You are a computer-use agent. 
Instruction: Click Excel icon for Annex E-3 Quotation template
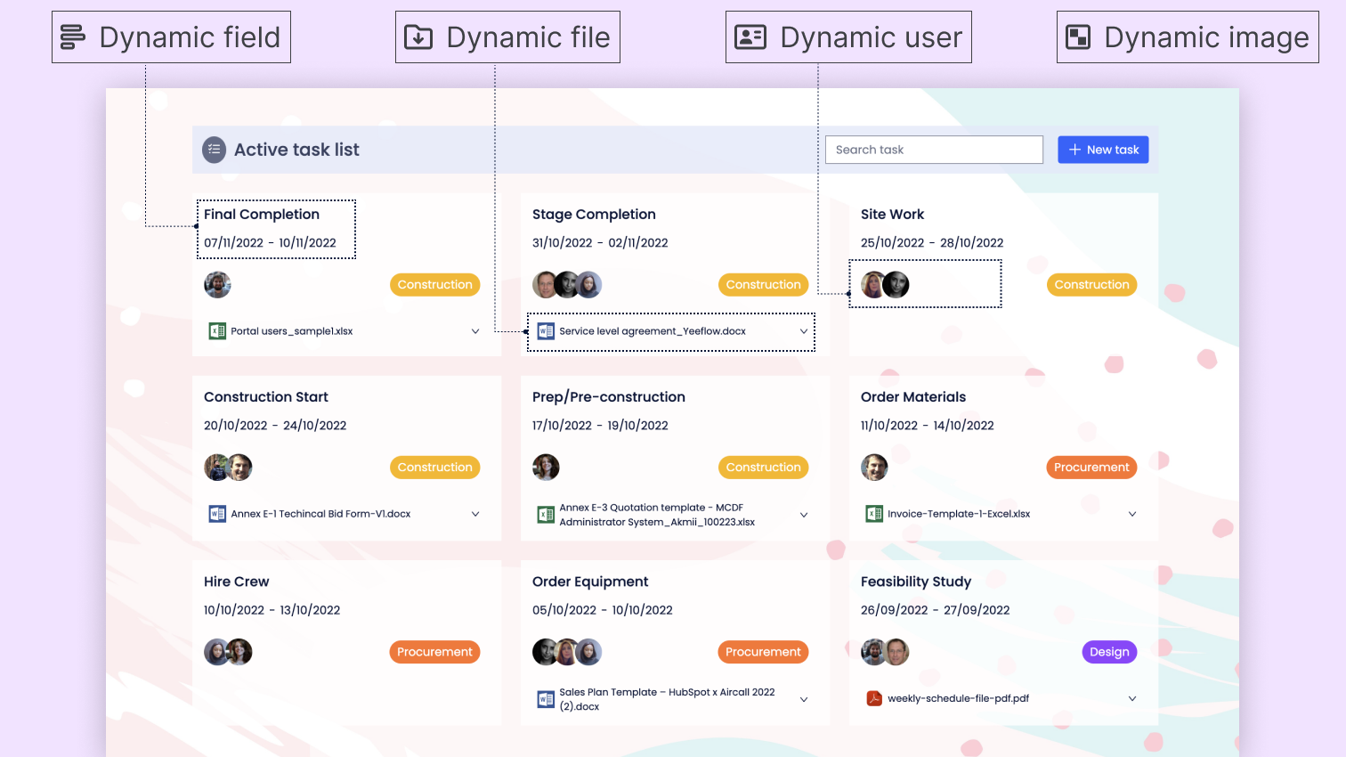tap(546, 515)
